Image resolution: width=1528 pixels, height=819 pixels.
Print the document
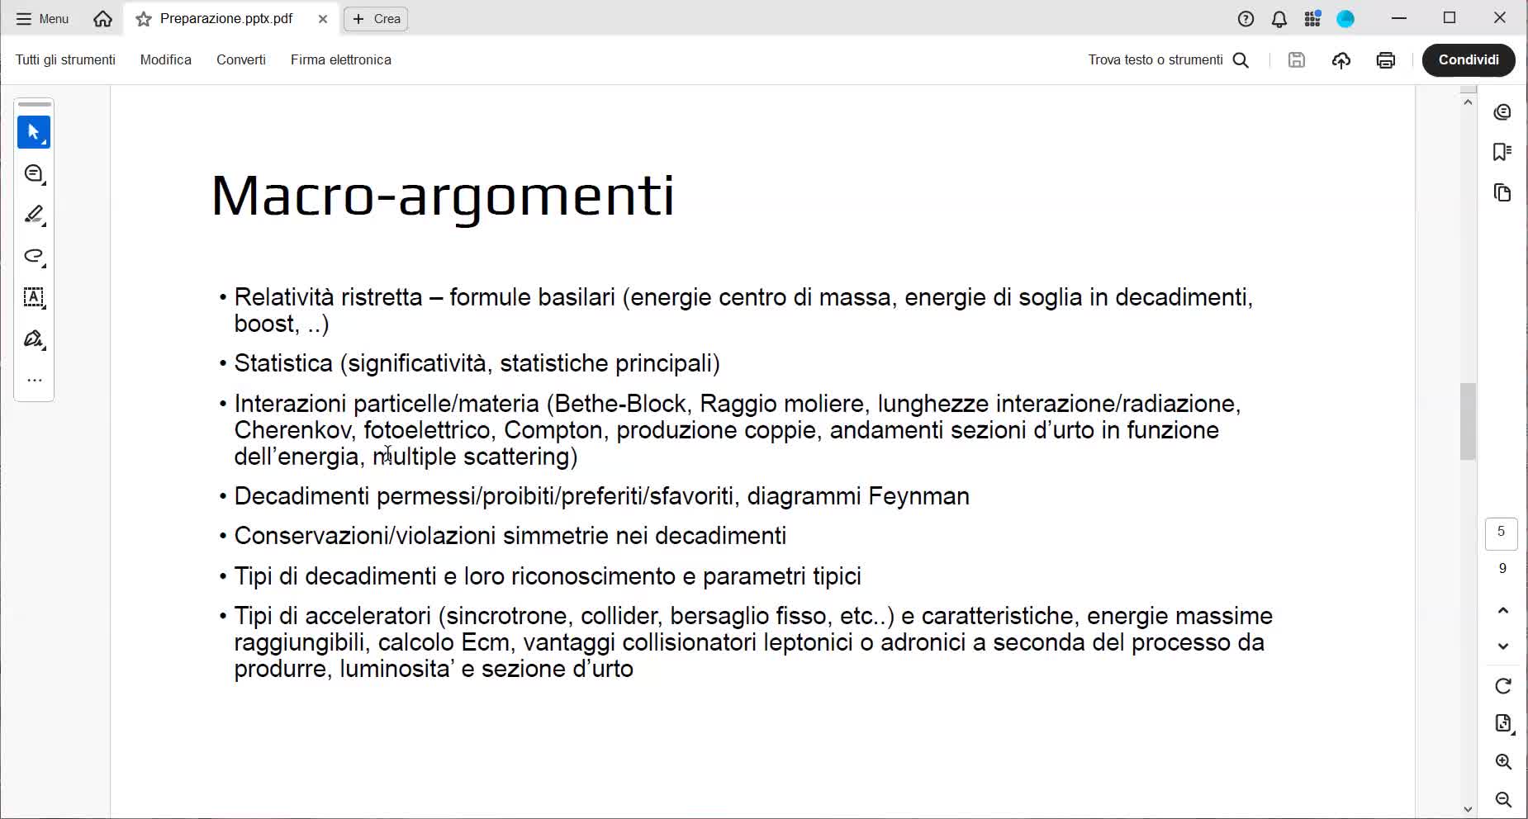[x=1386, y=60]
